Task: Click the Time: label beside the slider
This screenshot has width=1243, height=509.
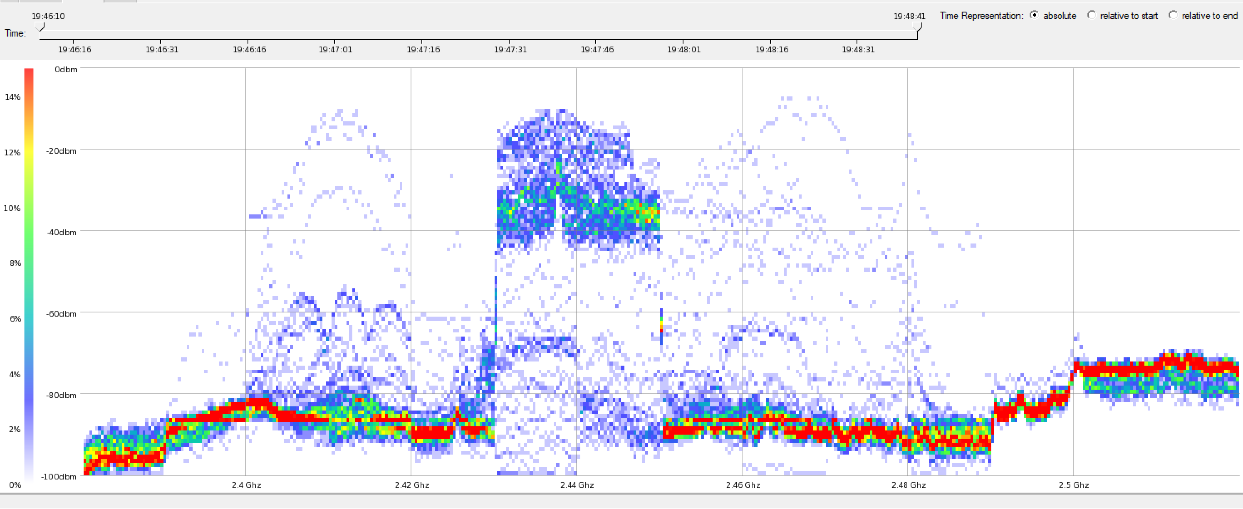Action: tap(15, 33)
